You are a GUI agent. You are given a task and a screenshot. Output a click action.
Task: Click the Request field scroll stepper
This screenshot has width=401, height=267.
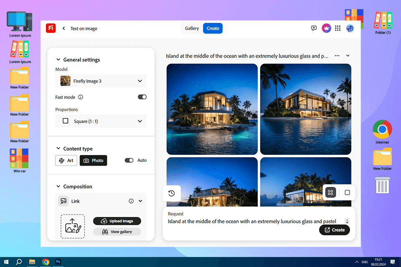pos(347,221)
